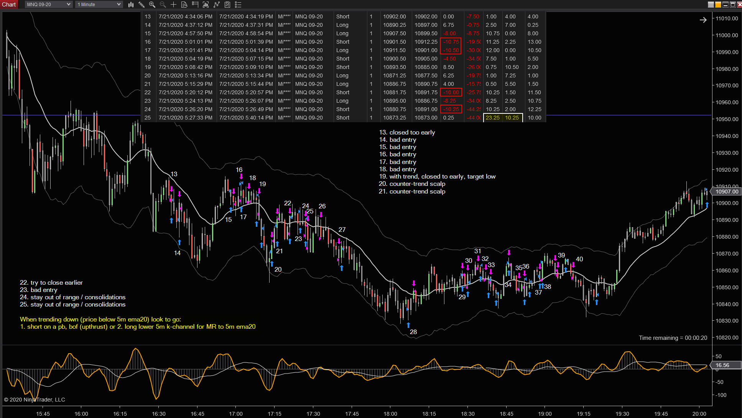This screenshot has width=742, height=418.
Task: Open the strategies icon in toolbar
Action: coord(227,5)
